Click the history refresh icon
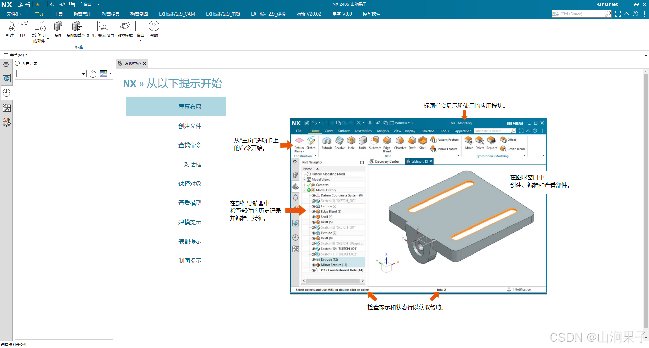649x348 pixels. point(93,74)
